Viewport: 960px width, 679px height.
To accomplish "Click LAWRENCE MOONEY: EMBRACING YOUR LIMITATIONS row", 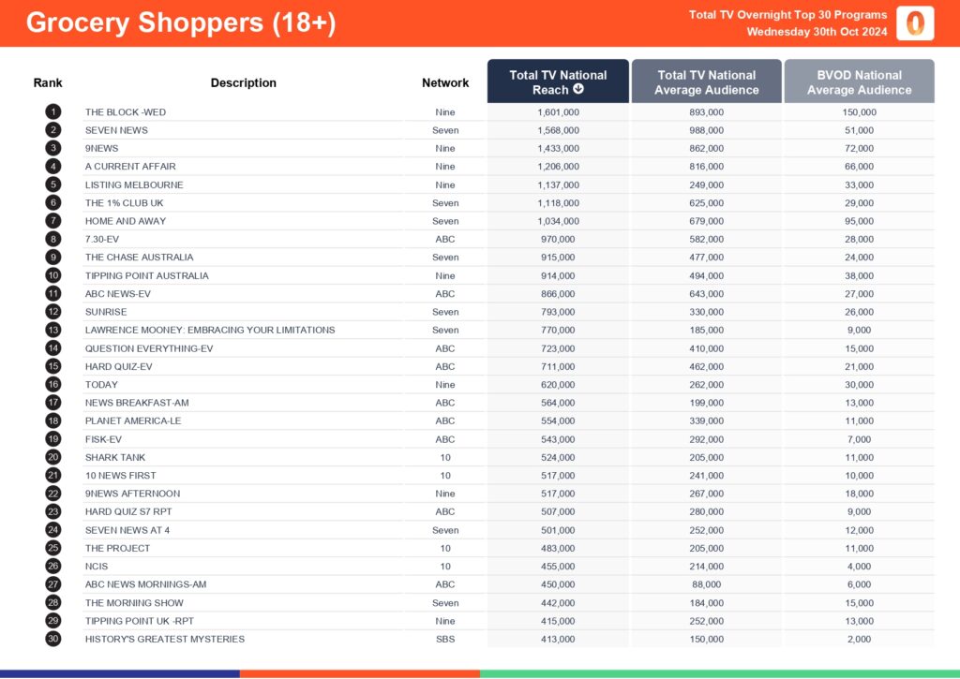I will (210, 330).
